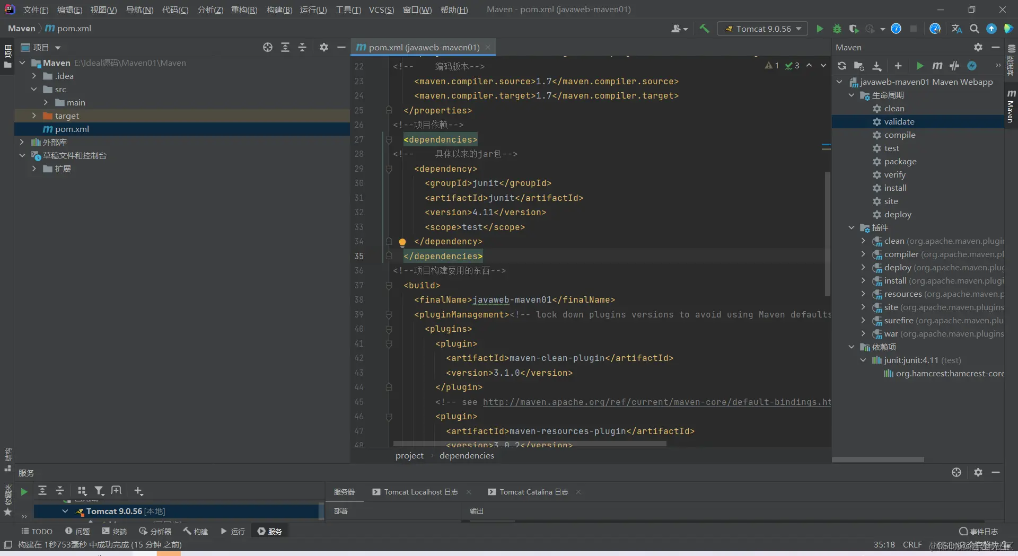1018x556 pixels.
Task: Click the dependencies breadcrumb below the editor
Action: [x=466, y=455]
